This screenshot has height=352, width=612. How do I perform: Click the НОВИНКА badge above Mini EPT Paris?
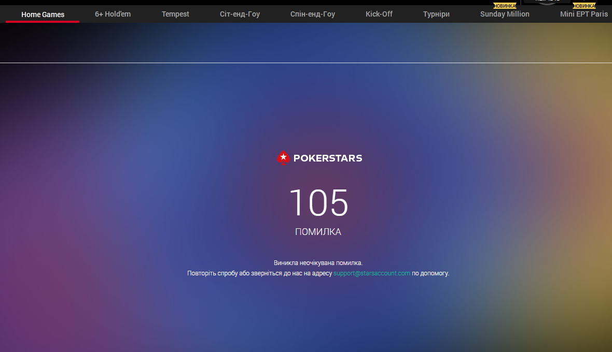click(584, 6)
